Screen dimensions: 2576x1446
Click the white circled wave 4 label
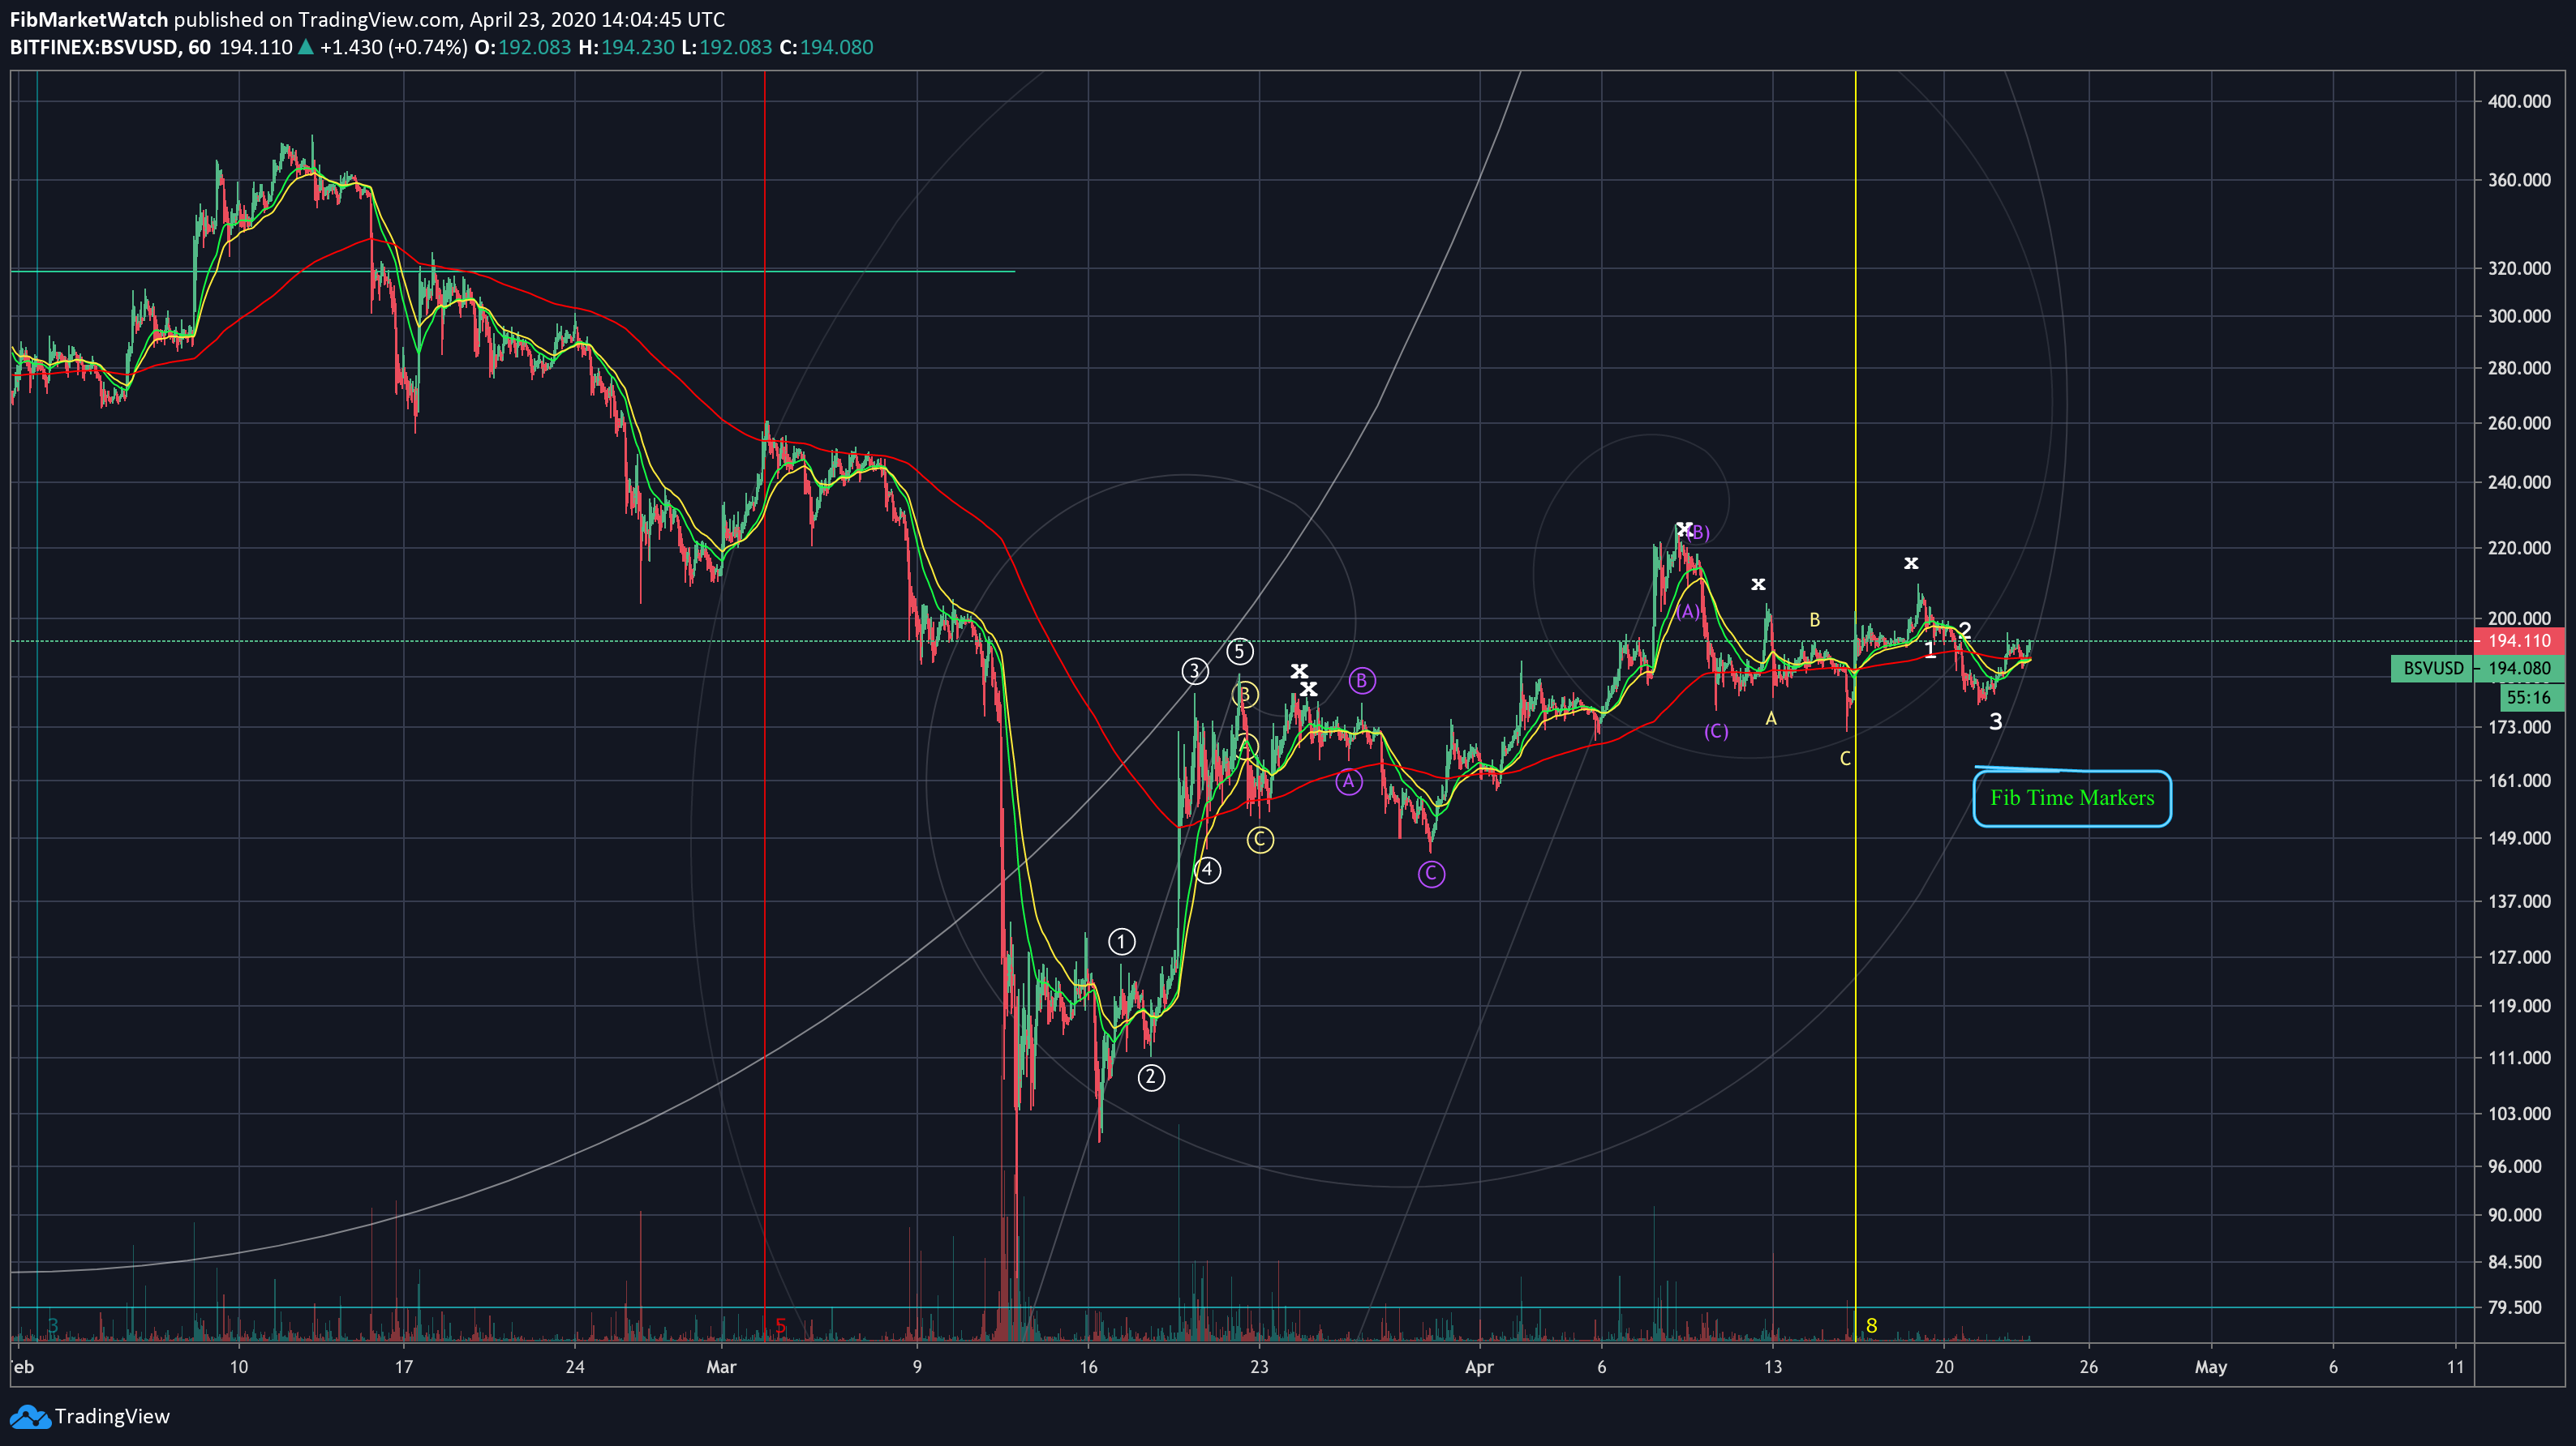[x=1207, y=871]
